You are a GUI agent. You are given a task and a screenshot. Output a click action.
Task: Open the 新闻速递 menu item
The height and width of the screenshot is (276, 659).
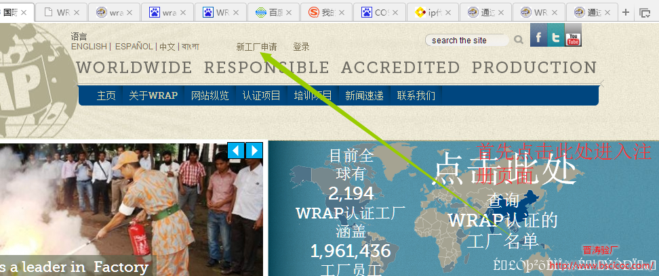pyautogui.click(x=364, y=95)
